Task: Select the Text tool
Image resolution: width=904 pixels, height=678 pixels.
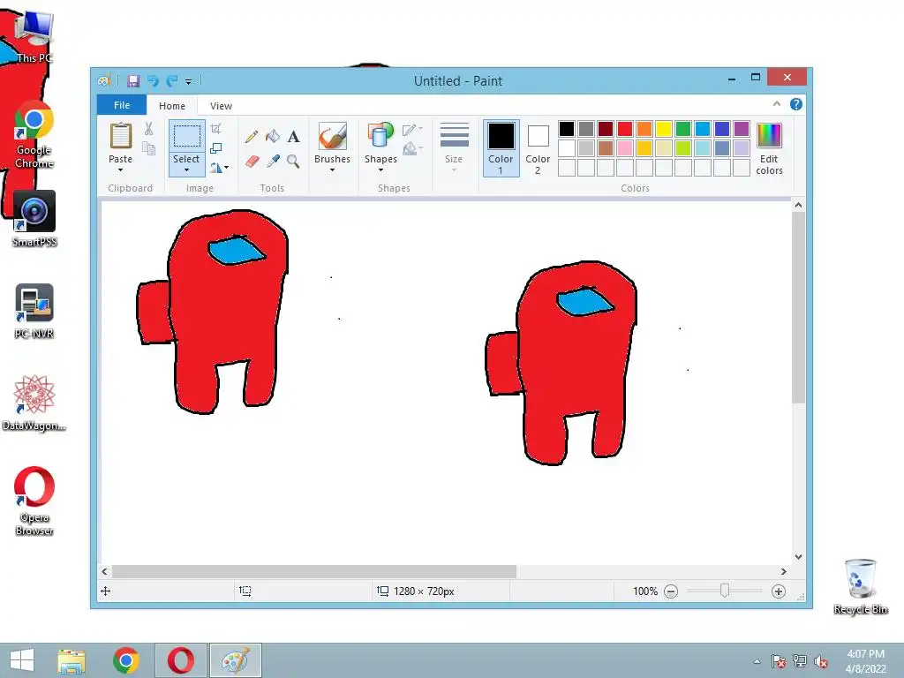Action: pos(293,137)
